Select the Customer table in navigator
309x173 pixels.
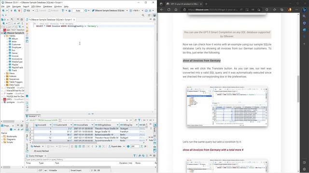[16, 45]
